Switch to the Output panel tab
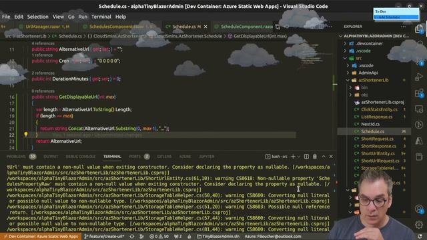This screenshot has height=240, width=427. 51,157
